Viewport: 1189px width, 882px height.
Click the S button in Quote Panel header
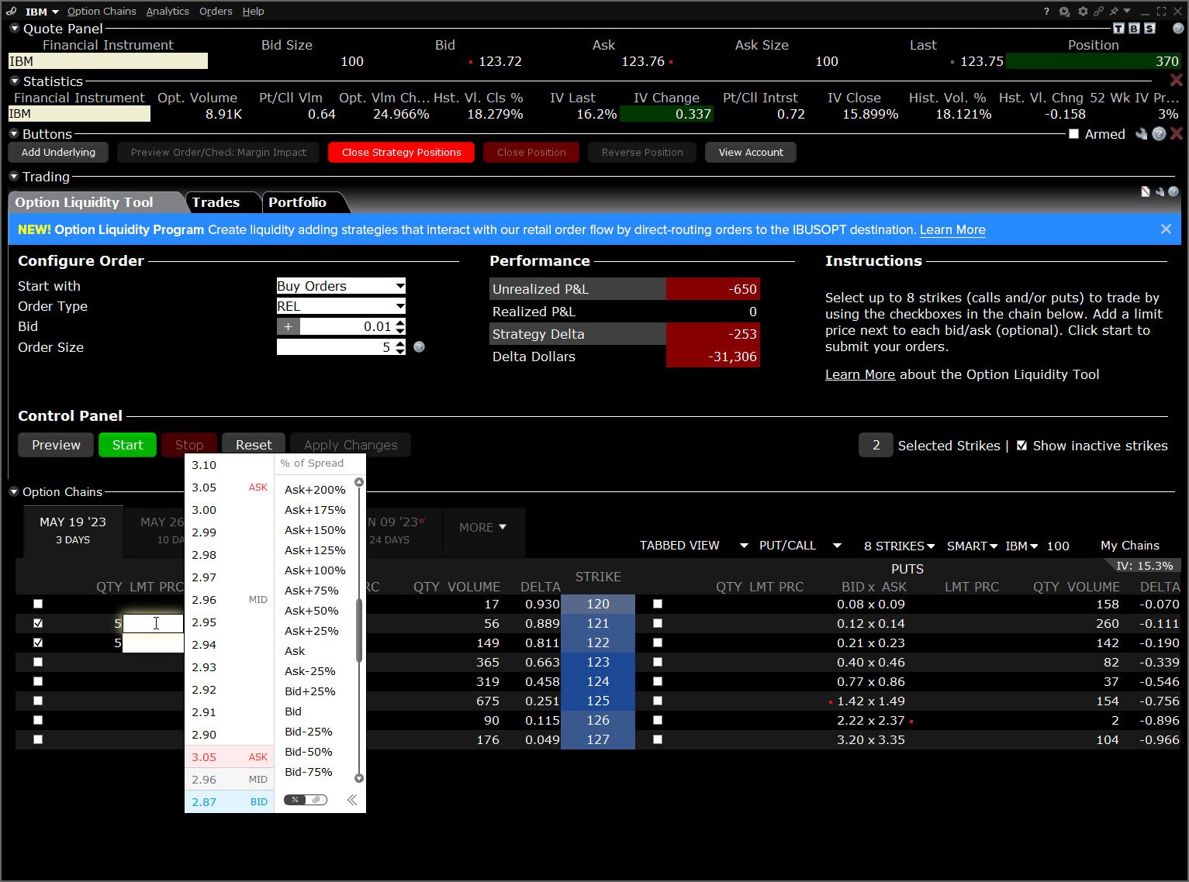coord(1149,28)
